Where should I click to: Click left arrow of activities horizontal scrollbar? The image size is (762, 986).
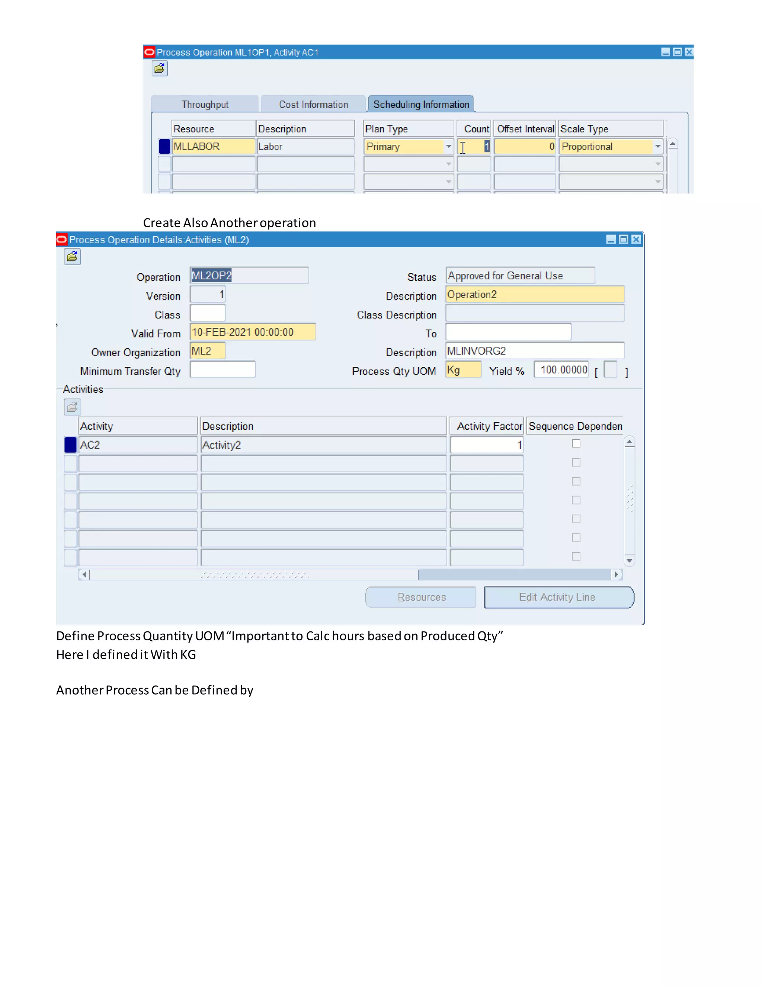tap(84, 575)
